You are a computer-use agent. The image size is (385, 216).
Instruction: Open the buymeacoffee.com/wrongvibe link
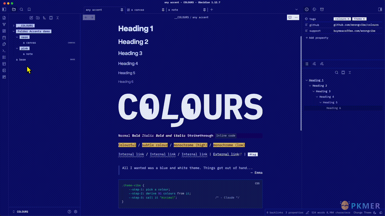(x=354, y=31)
